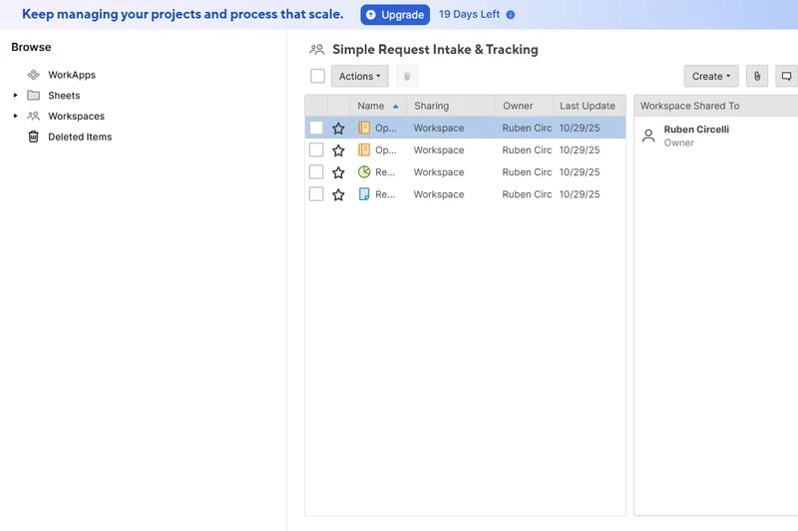Click the delete trash toolbar icon

click(407, 77)
